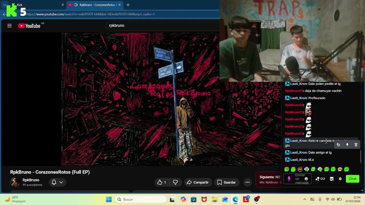Click the 'M.a' chat message
The width and height of the screenshot is (365, 205).
click(x=311, y=160)
